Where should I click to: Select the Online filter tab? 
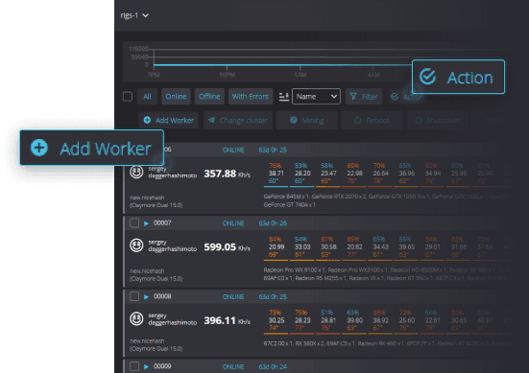[176, 97]
